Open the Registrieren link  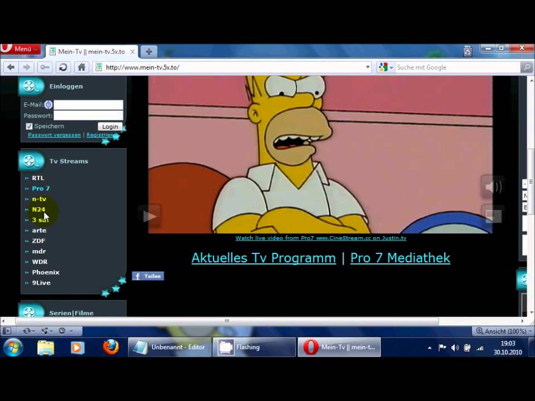coord(101,135)
